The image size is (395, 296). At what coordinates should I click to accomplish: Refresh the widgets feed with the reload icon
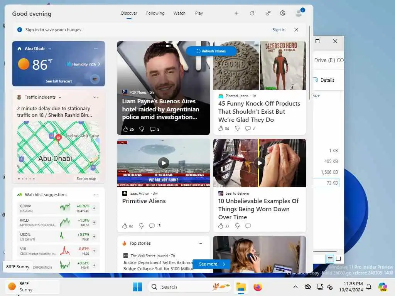pyautogui.click(x=252, y=13)
